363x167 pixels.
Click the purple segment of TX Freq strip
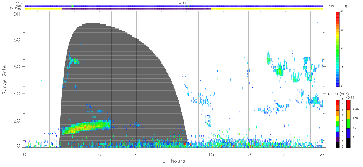point(136,9)
